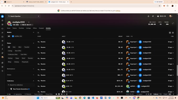
Task: Collapse the Wallets section
Action: click(x=34, y=32)
